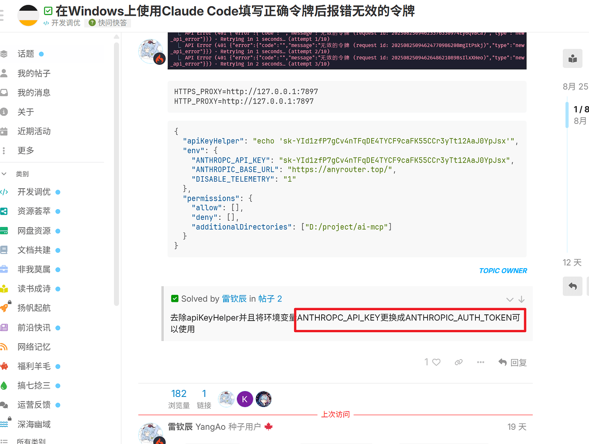Select the 文档共建 category
The image size is (589, 444).
click(34, 250)
